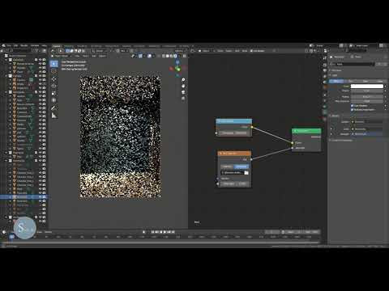The height and width of the screenshot is (291, 389).
Task: Switch to the Layout workspace tab
Action: coord(57,46)
